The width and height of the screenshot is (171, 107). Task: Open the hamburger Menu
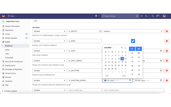tap(11, 16)
